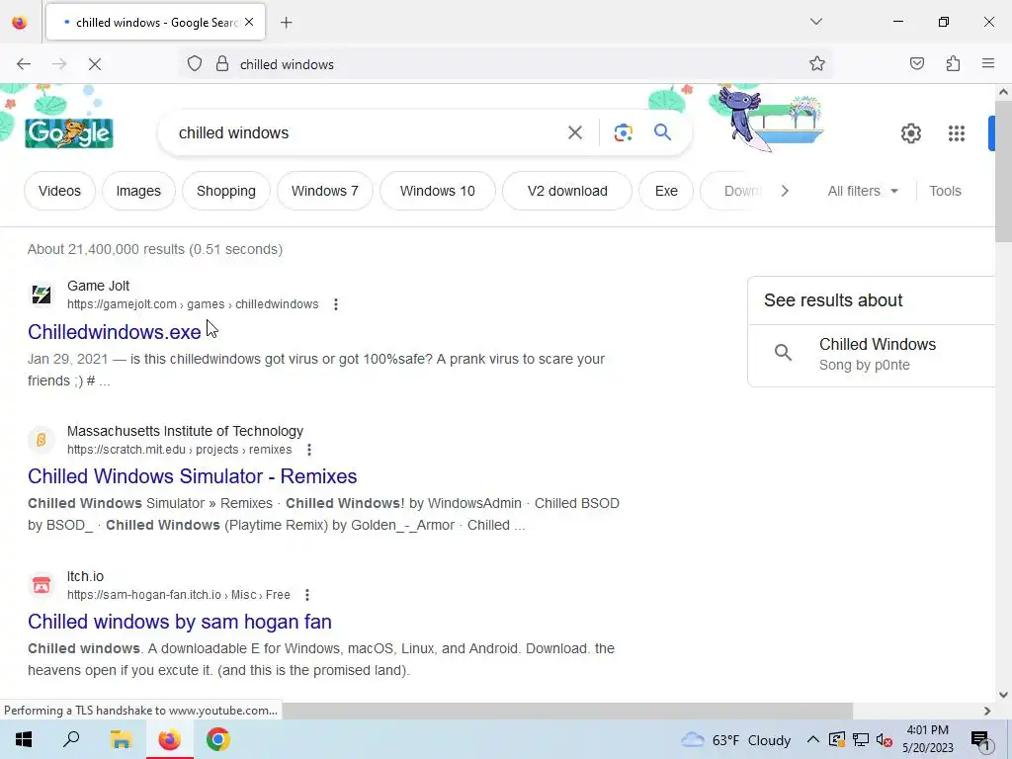Click the horizontal scrollbar right arrow
1012x759 pixels.
987,711
